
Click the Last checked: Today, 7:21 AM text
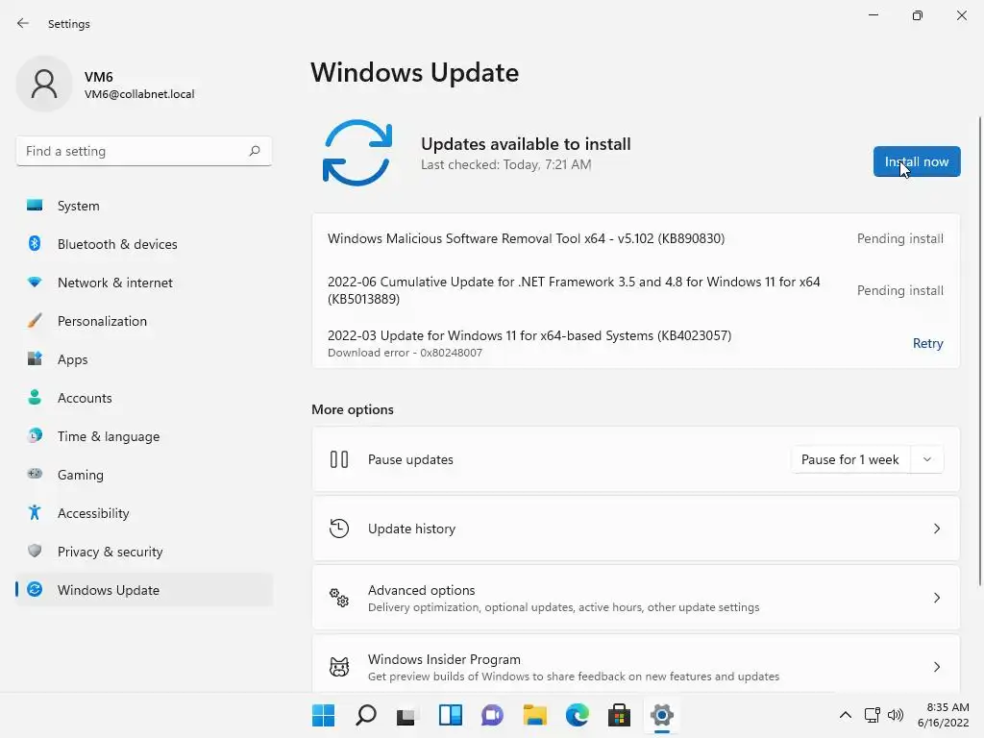click(x=505, y=164)
